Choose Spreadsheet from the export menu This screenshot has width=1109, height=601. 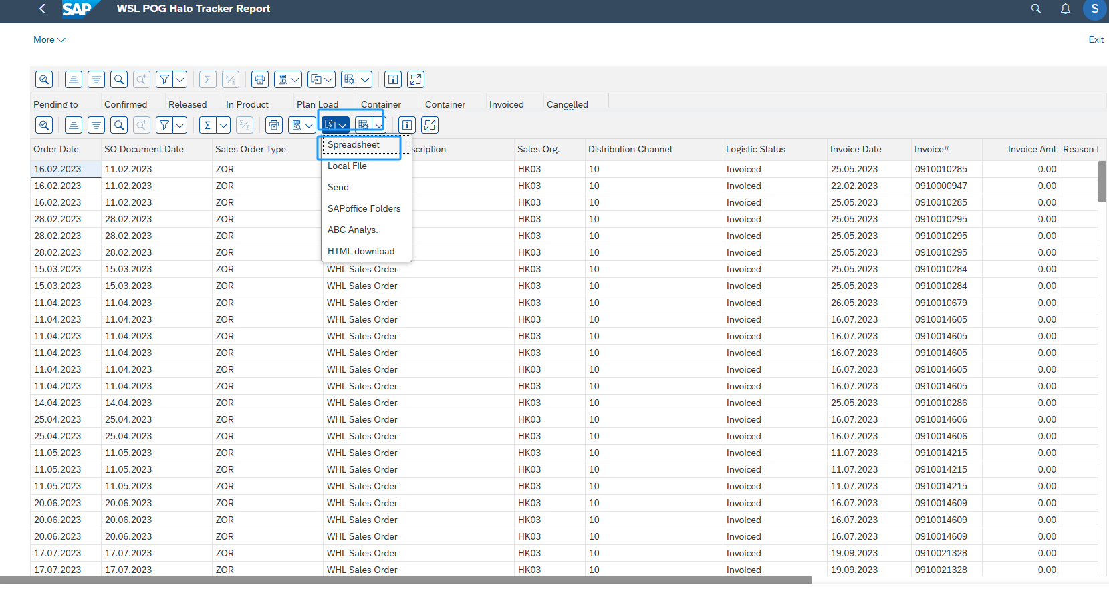354,144
